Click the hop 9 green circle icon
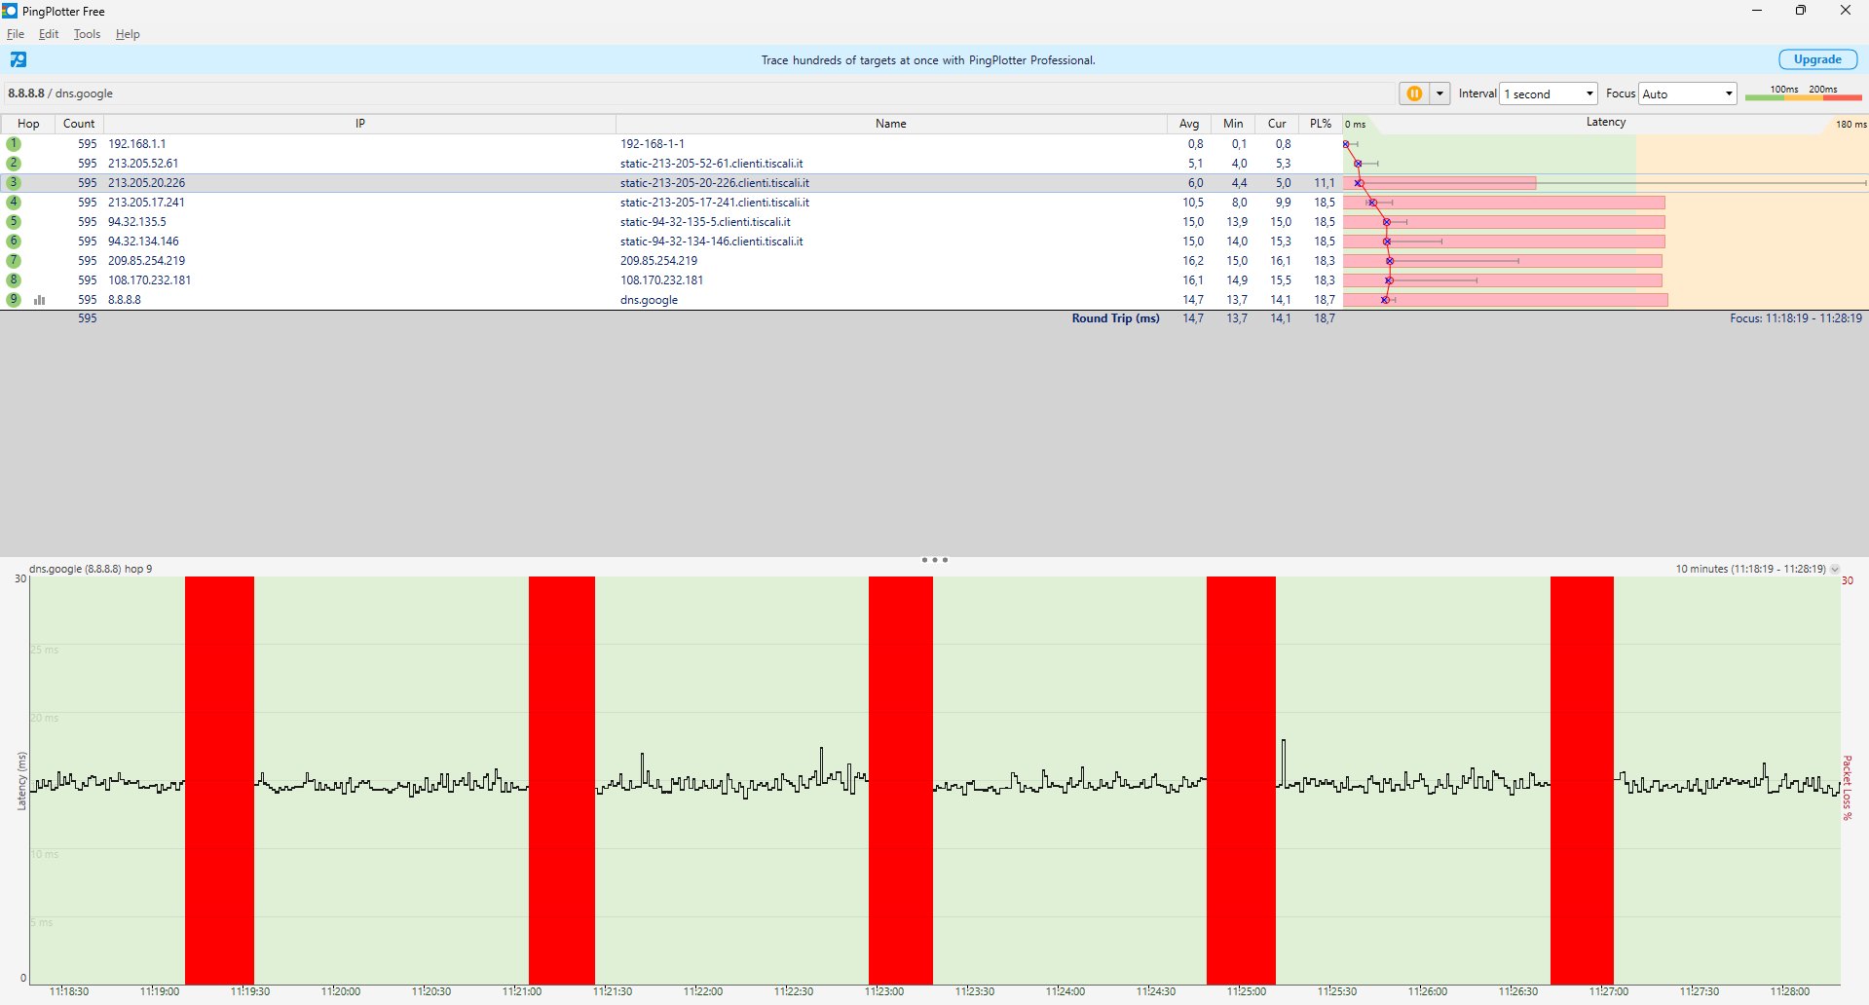This screenshot has width=1869, height=1005. pos(14,300)
